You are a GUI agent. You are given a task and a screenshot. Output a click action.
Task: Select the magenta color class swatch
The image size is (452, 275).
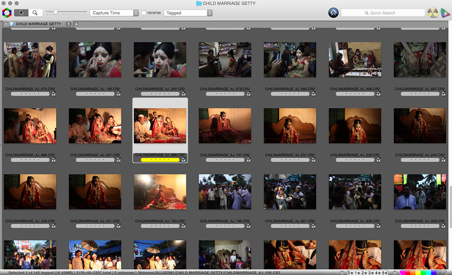403,273
